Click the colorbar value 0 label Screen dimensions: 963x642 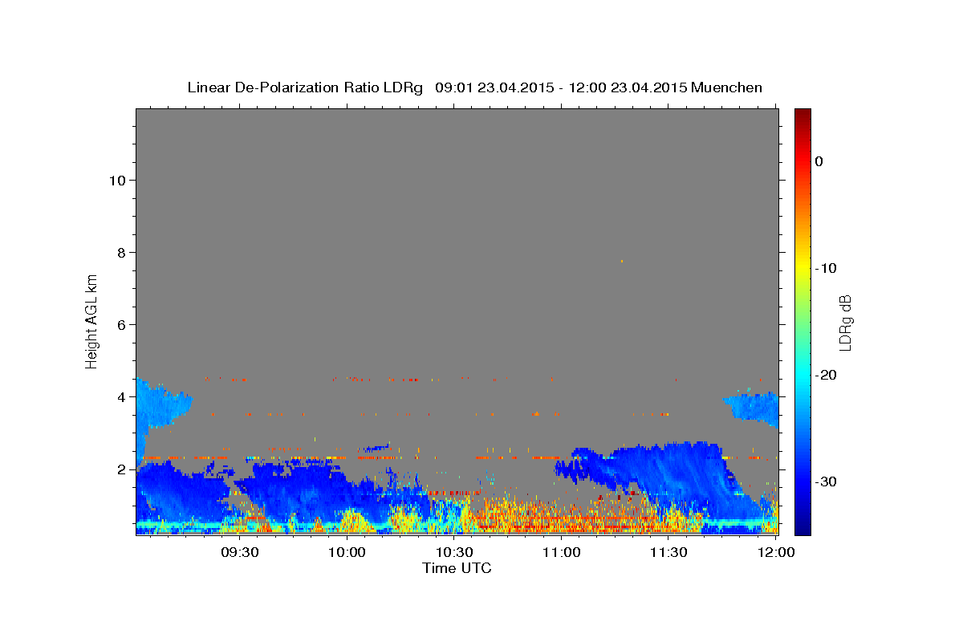pos(819,161)
